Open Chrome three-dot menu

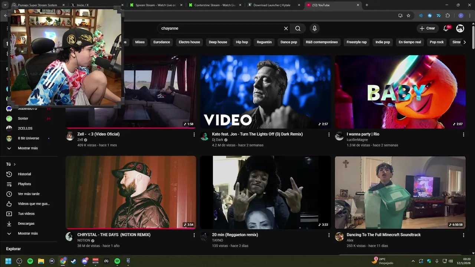(x=469, y=16)
